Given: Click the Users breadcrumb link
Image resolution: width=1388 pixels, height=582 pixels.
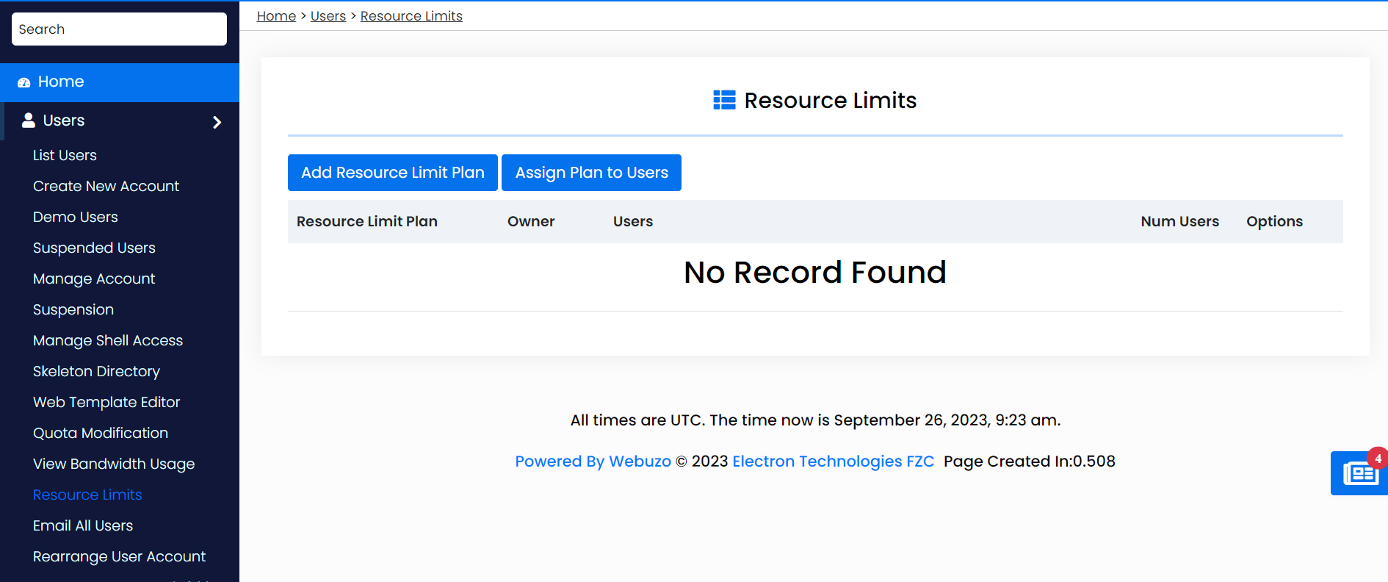Looking at the screenshot, I should pyautogui.click(x=328, y=16).
